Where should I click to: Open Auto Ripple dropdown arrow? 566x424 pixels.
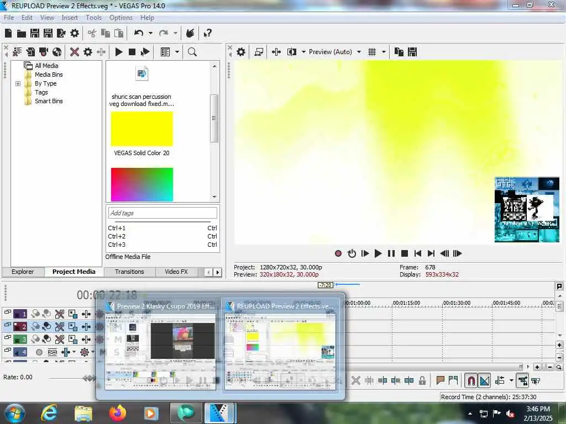[511, 380]
